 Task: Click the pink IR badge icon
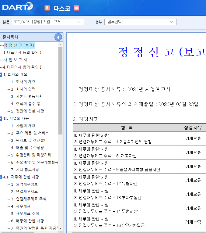coord(76,8)
